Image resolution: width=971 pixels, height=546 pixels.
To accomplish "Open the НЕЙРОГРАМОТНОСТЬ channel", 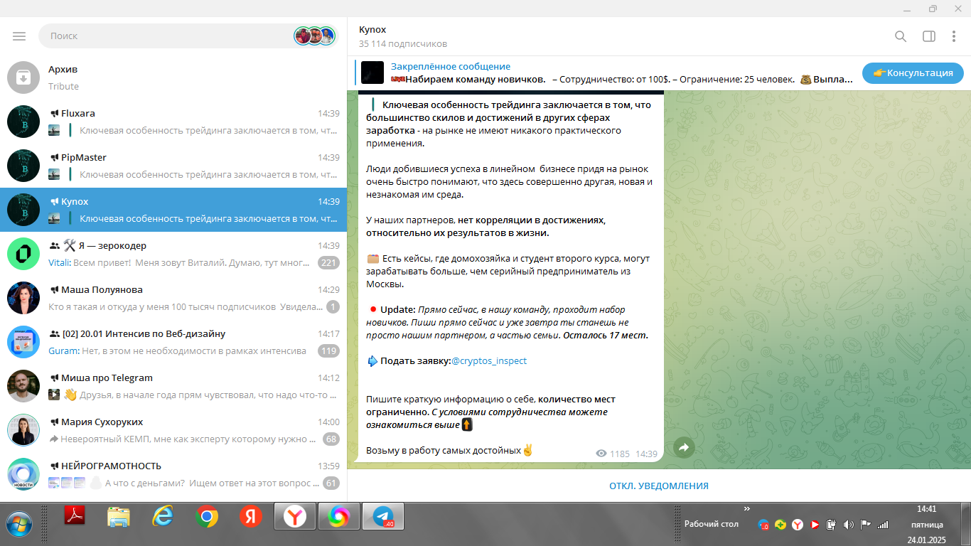I will tap(173, 474).
